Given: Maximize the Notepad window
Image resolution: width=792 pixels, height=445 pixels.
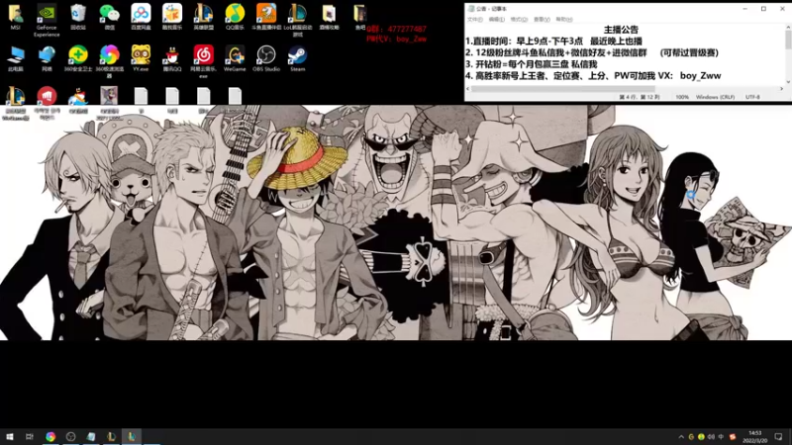Looking at the screenshot, I should [x=763, y=9].
